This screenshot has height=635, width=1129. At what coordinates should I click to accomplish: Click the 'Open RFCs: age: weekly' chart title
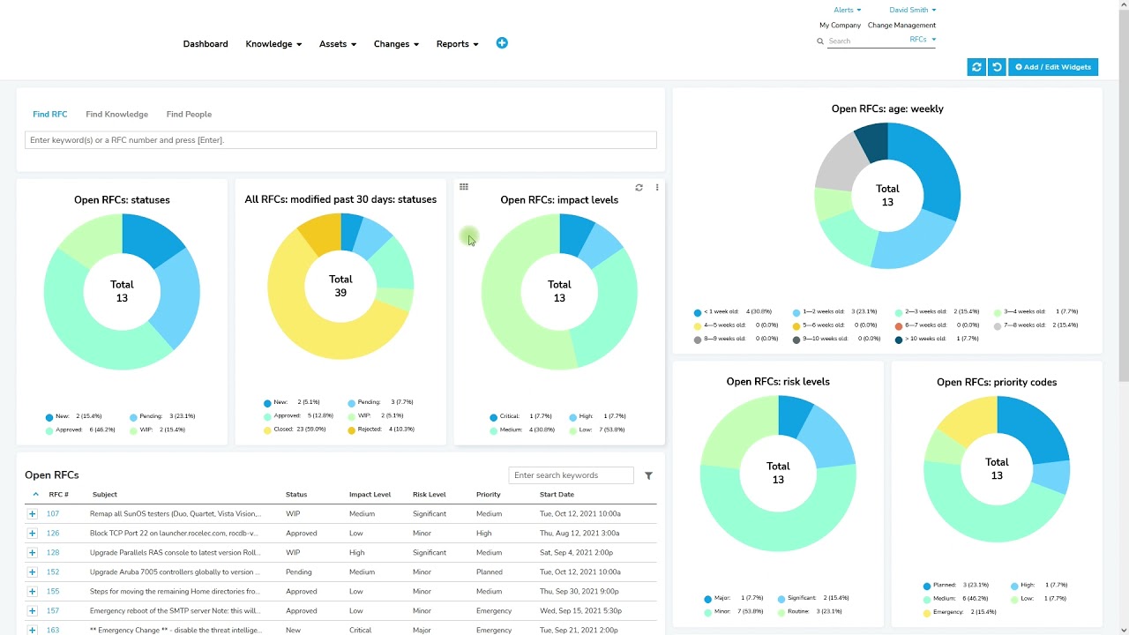tap(887, 109)
